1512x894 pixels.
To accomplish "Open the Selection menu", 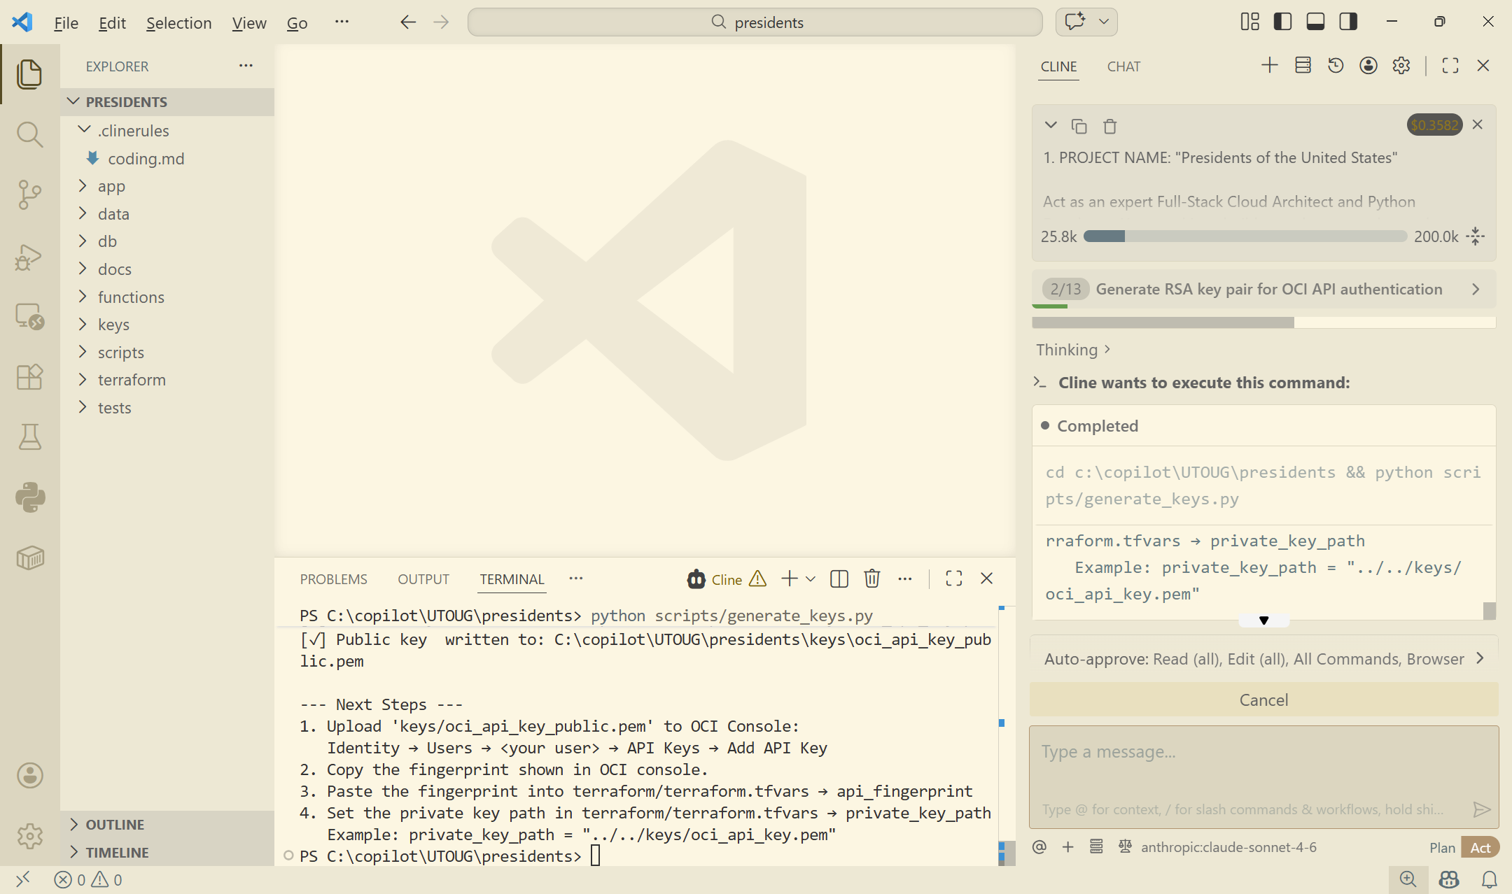I will point(178,23).
